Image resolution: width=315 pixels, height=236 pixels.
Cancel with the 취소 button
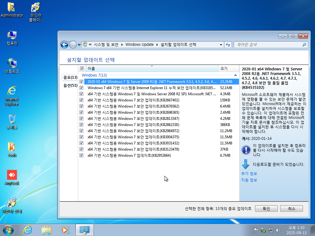[292, 209]
